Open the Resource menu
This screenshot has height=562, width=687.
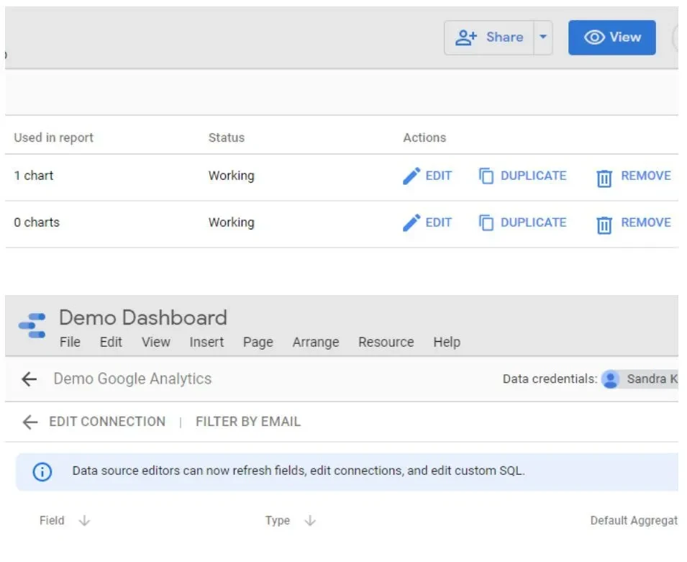[386, 343]
